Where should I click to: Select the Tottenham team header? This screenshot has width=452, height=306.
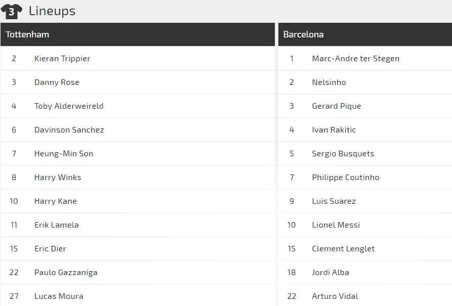click(x=27, y=34)
